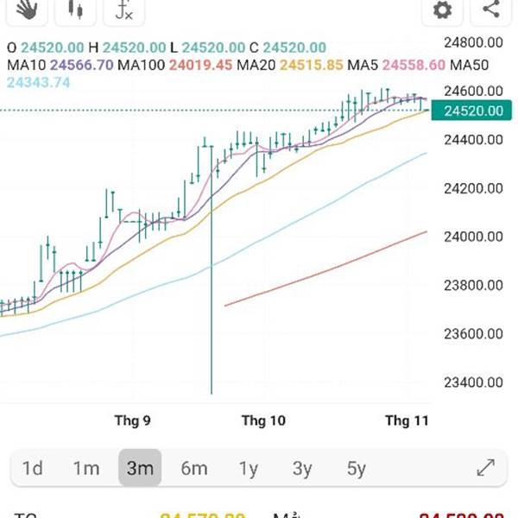Switch to 3y time range
The image size is (518, 518).
pyautogui.click(x=302, y=468)
